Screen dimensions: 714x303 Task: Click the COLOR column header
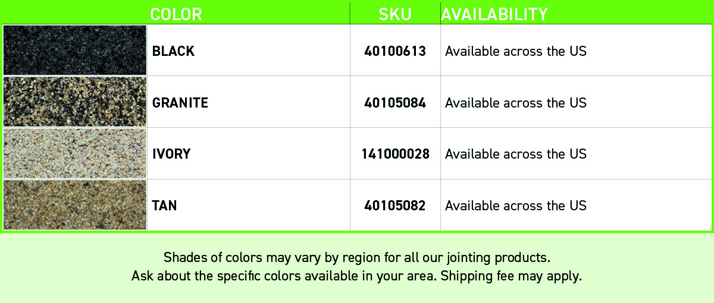click(176, 14)
